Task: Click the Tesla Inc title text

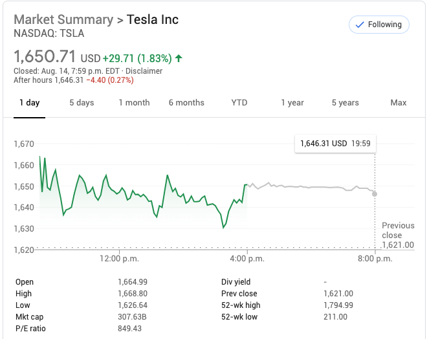Action: pyautogui.click(x=153, y=19)
